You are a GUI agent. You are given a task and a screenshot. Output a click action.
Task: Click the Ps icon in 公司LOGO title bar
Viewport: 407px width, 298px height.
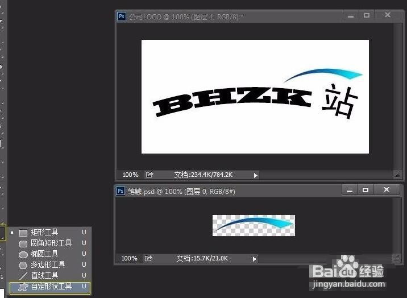[122, 16]
